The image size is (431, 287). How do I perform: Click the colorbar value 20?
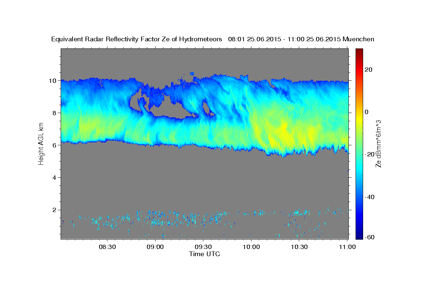tap(369, 70)
